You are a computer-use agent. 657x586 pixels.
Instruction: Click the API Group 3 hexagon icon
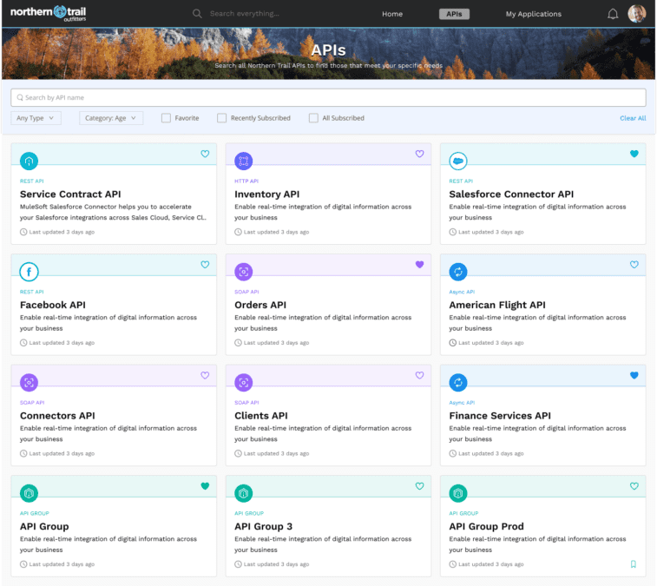coord(243,493)
